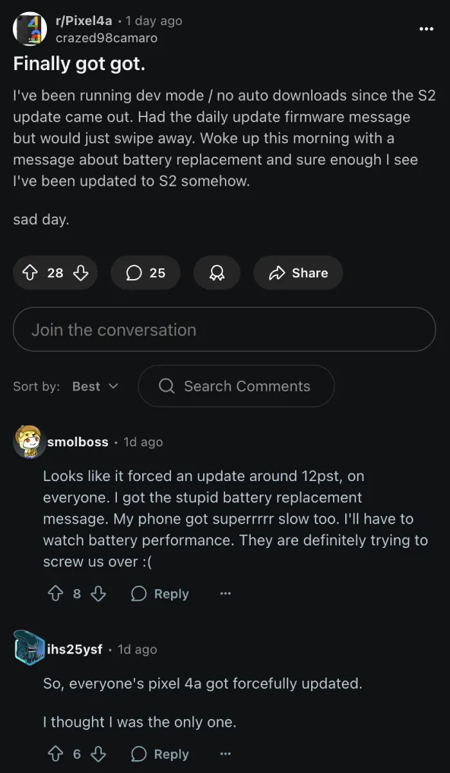
Task: Downvote smolboss's comment
Action: point(98,594)
